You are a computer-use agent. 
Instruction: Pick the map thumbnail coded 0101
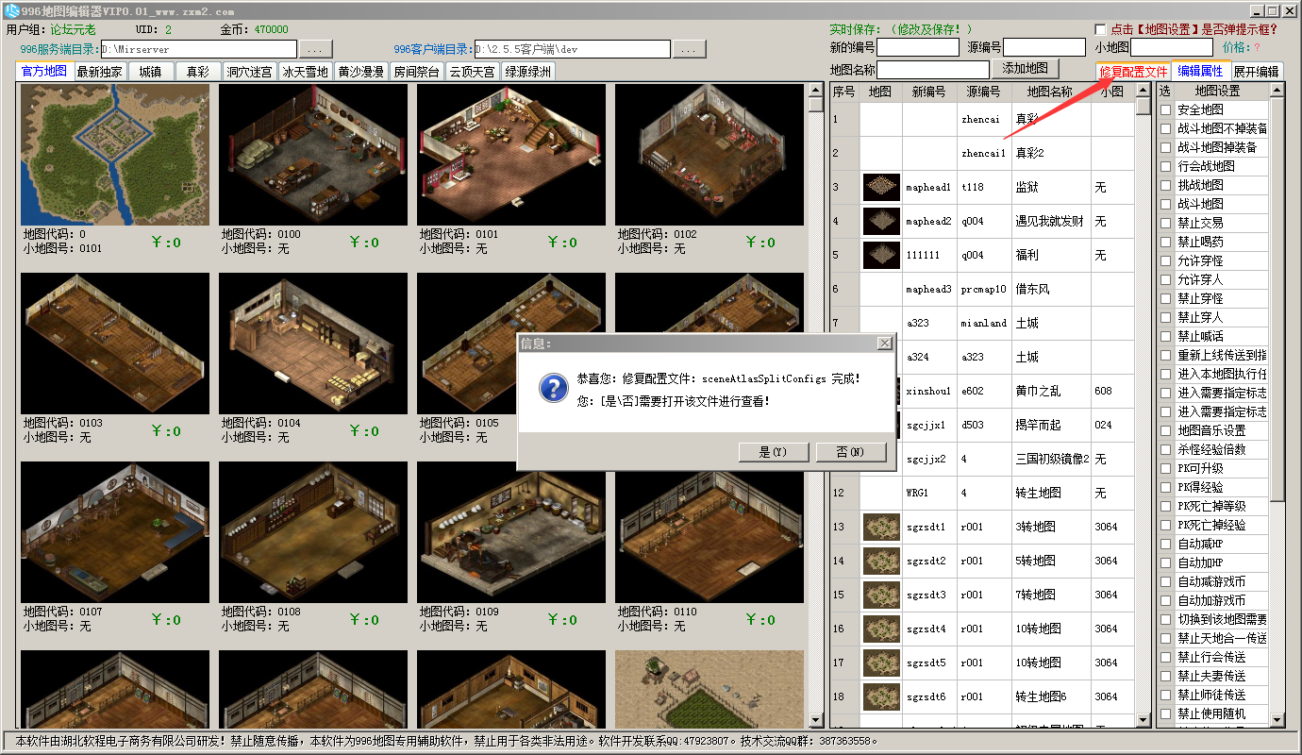point(511,155)
